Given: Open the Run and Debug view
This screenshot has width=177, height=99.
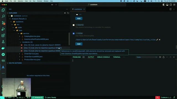Looking at the screenshot, I should 3,29.
